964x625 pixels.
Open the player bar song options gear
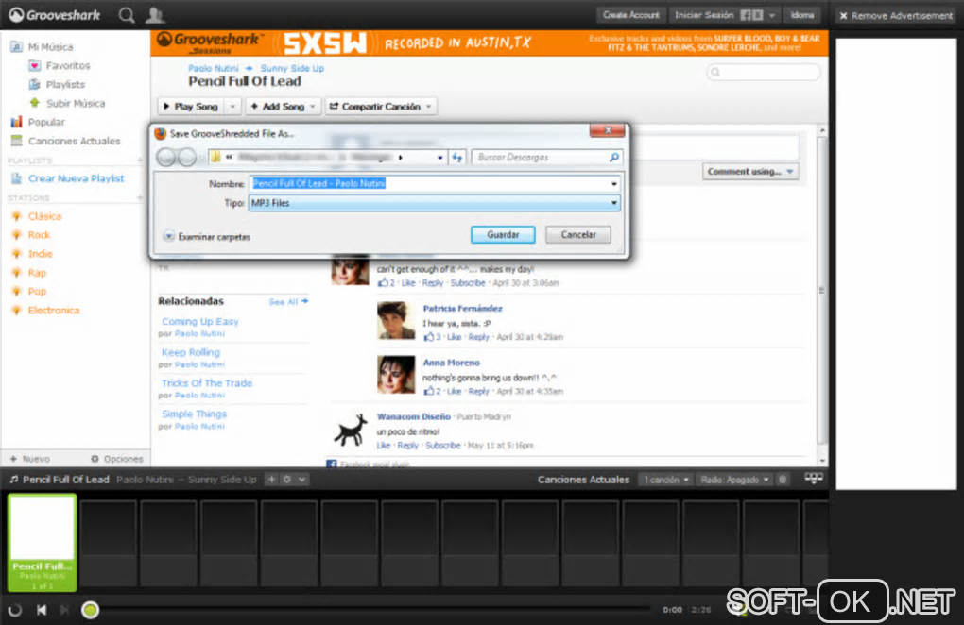pos(286,480)
